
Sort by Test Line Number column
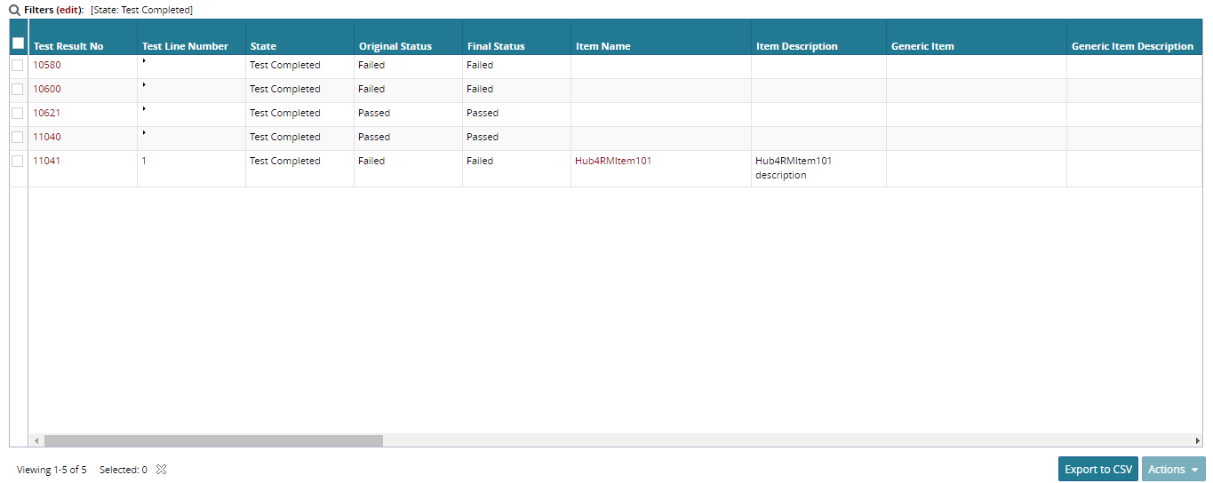click(185, 46)
